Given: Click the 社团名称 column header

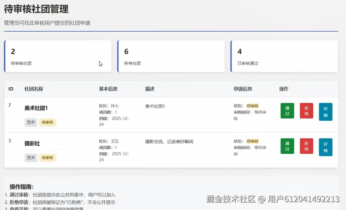Looking at the screenshot, I should pos(34,89).
